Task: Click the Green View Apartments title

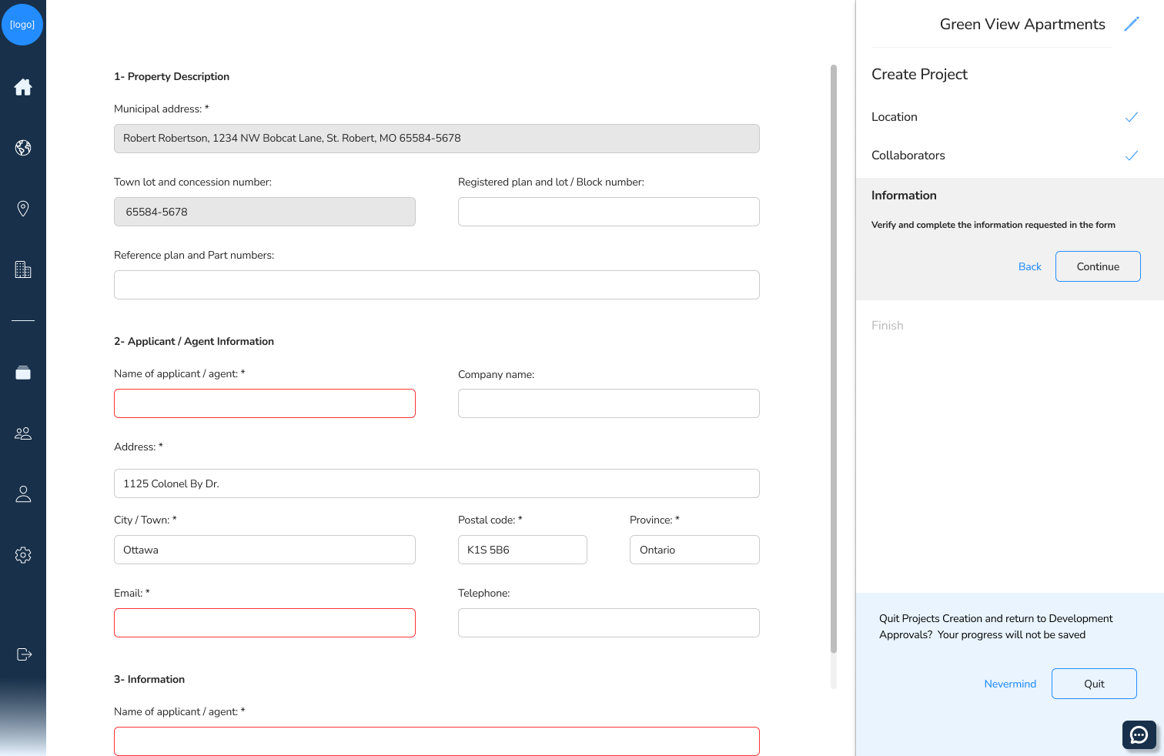Action: (1022, 24)
